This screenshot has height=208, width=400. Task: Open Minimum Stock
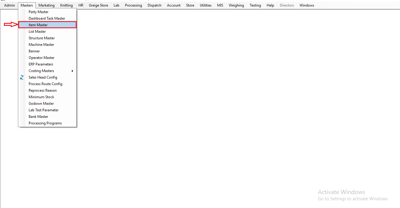tap(47, 97)
